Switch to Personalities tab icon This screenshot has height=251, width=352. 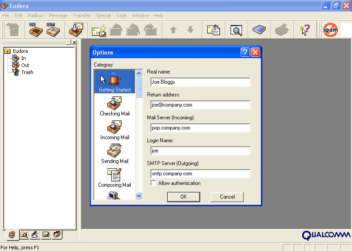tap(57, 235)
